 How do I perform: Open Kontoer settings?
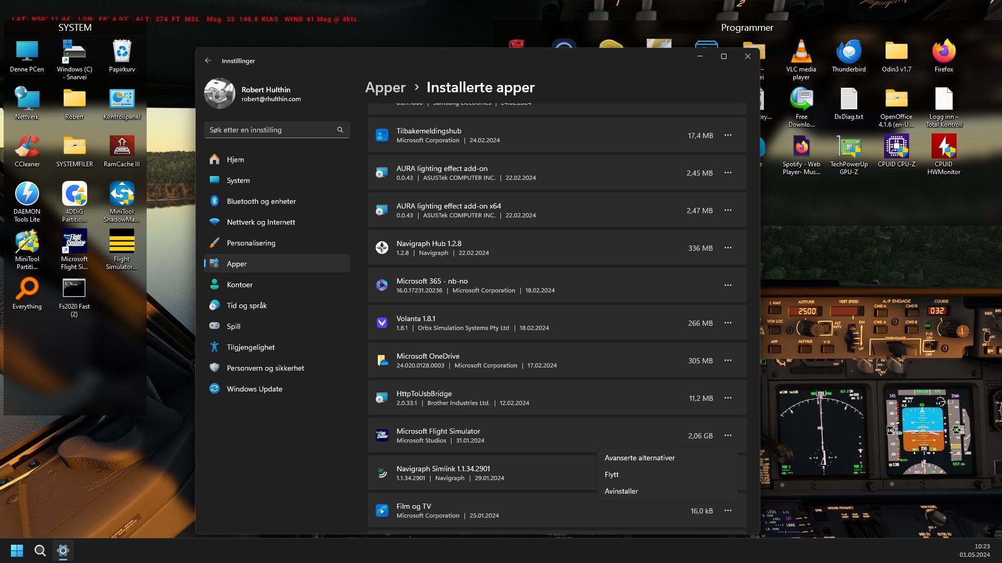click(x=277, y=285)
